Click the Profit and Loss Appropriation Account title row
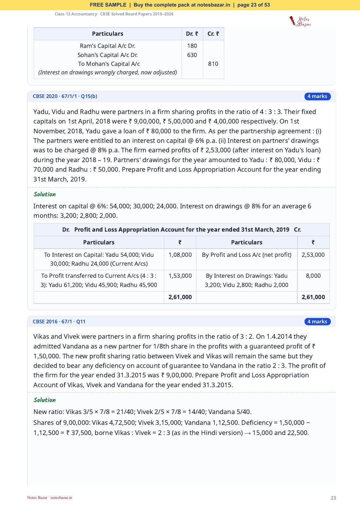Viewport: 360px width, 510px height. click(x=182, y=230)
